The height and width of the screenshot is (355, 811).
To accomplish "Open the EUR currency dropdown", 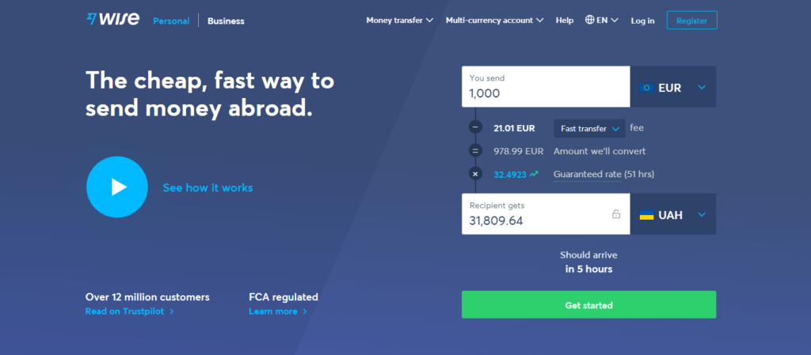I will [x=673, y=87].
